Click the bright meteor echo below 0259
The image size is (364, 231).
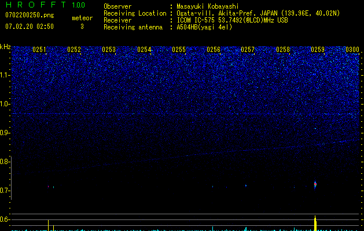315,184
